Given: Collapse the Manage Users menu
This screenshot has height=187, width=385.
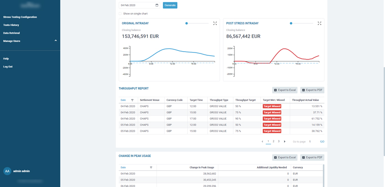Looking at the screenshot, I should point(56,41).
